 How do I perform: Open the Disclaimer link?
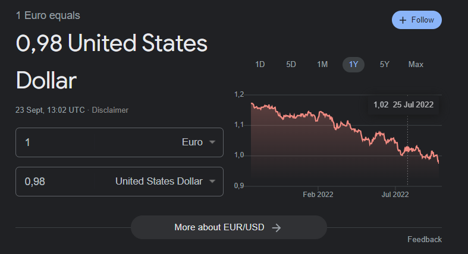pyautogui.click(x=110, y=110)
